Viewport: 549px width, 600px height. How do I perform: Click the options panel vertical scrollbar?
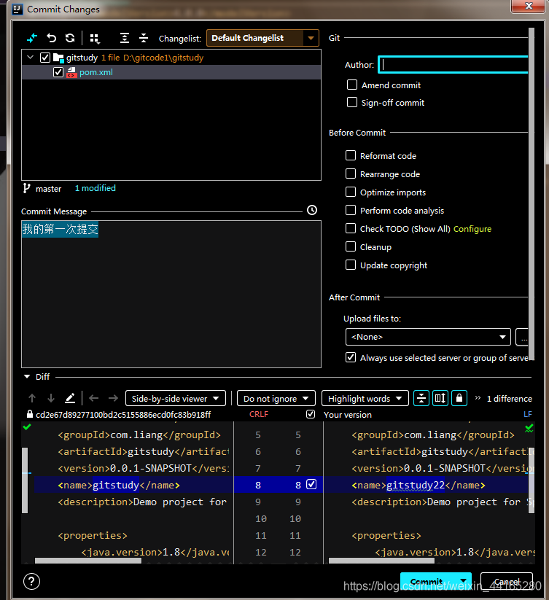[x=532, y=194]
